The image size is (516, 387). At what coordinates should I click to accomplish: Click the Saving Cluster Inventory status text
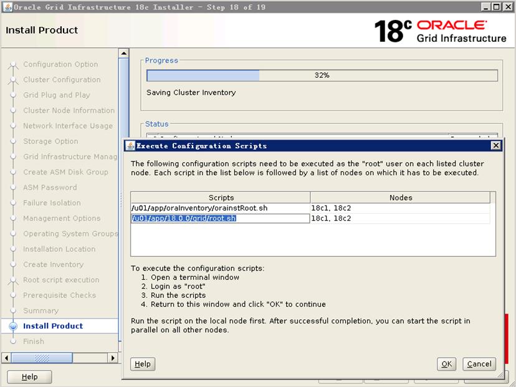tap(191, 92)
